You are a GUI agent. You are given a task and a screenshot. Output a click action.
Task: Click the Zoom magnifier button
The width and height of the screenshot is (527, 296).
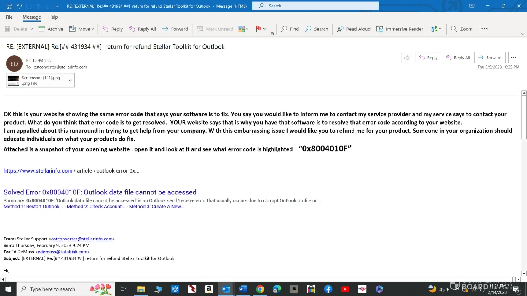[x=461, y=29]
